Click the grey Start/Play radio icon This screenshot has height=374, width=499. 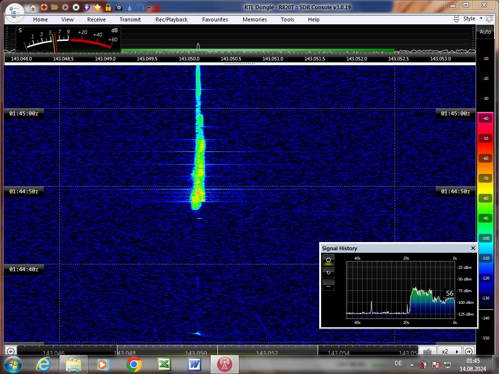65,7
